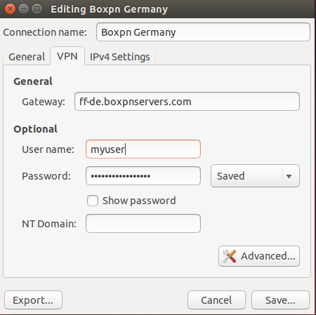Enable the Show password checkbox
Screen dimensions: 316x315
tap(93, 201)
